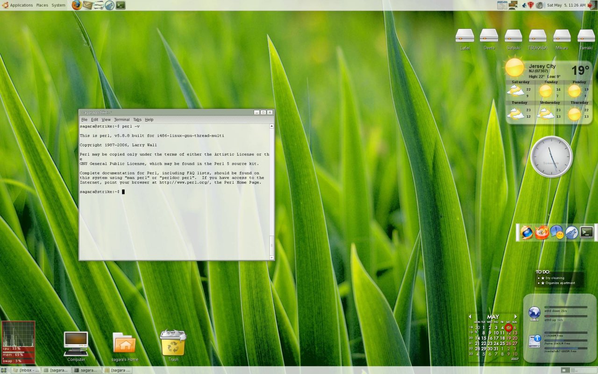This screenshot has width=598, height=374.
Task: Click the Saturday forecast in weather widget
Action: pos(521,89)
